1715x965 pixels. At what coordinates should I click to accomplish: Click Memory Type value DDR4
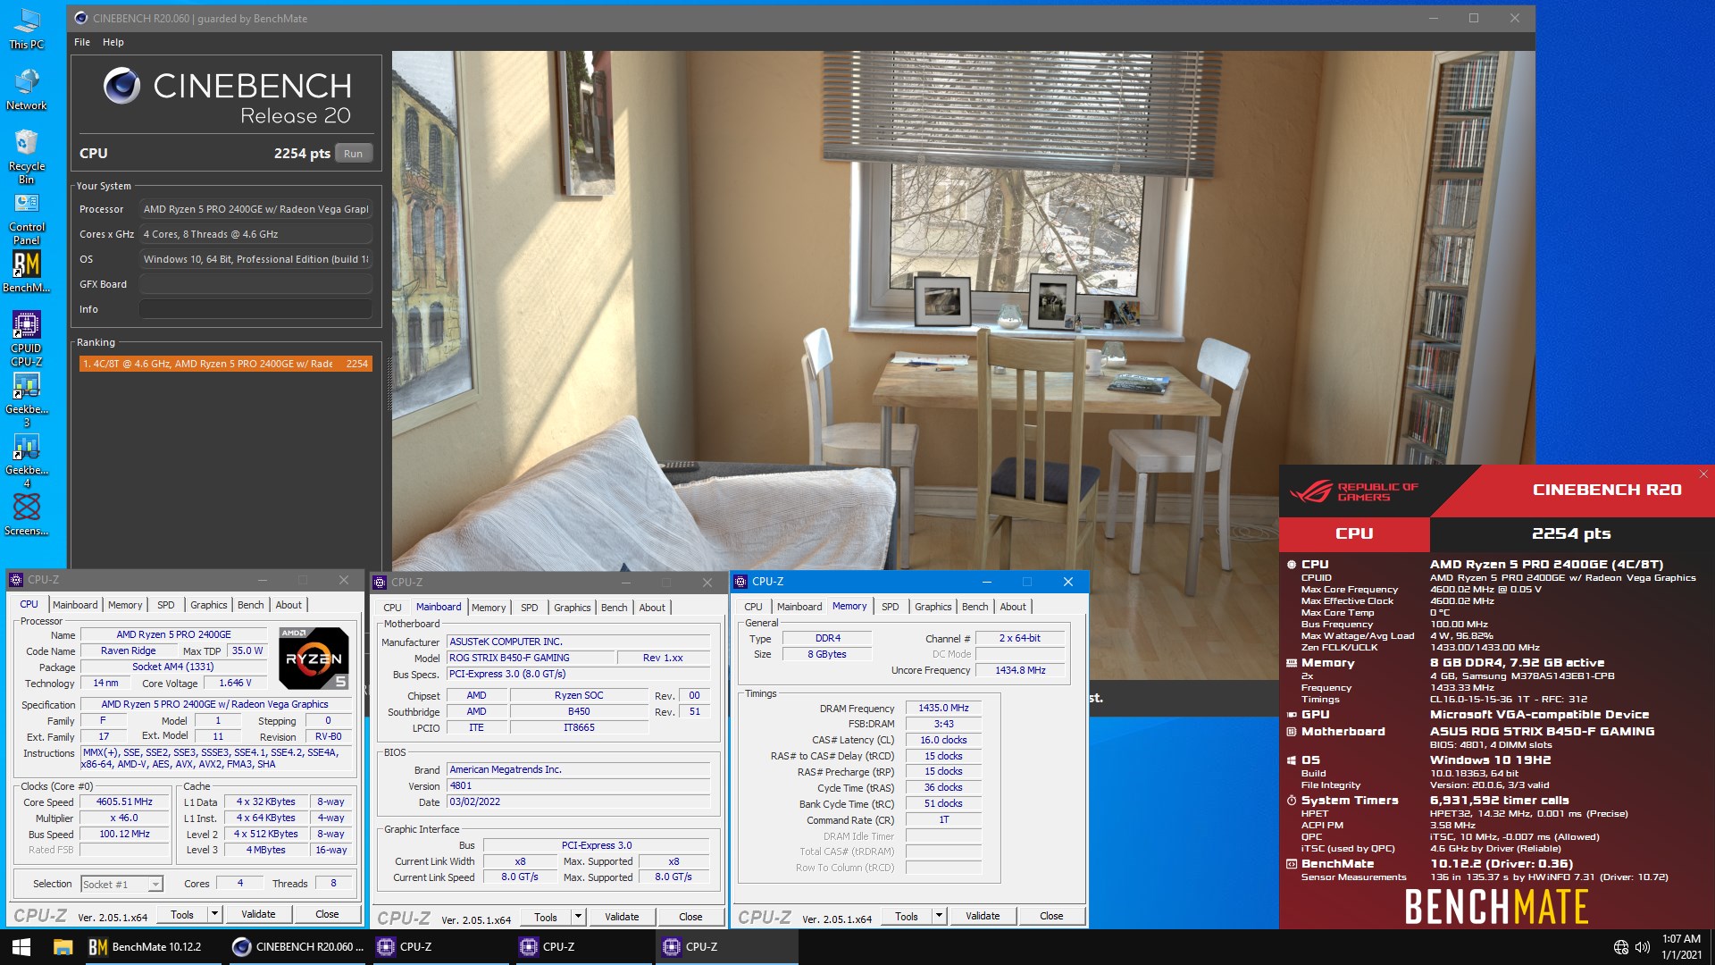827,639
